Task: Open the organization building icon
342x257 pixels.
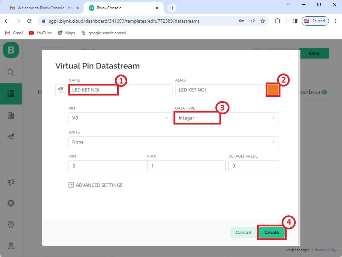Action: point(11,115)
